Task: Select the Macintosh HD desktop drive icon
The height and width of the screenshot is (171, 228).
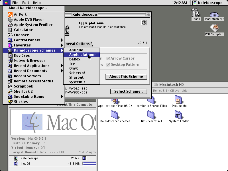Action: 214,15
